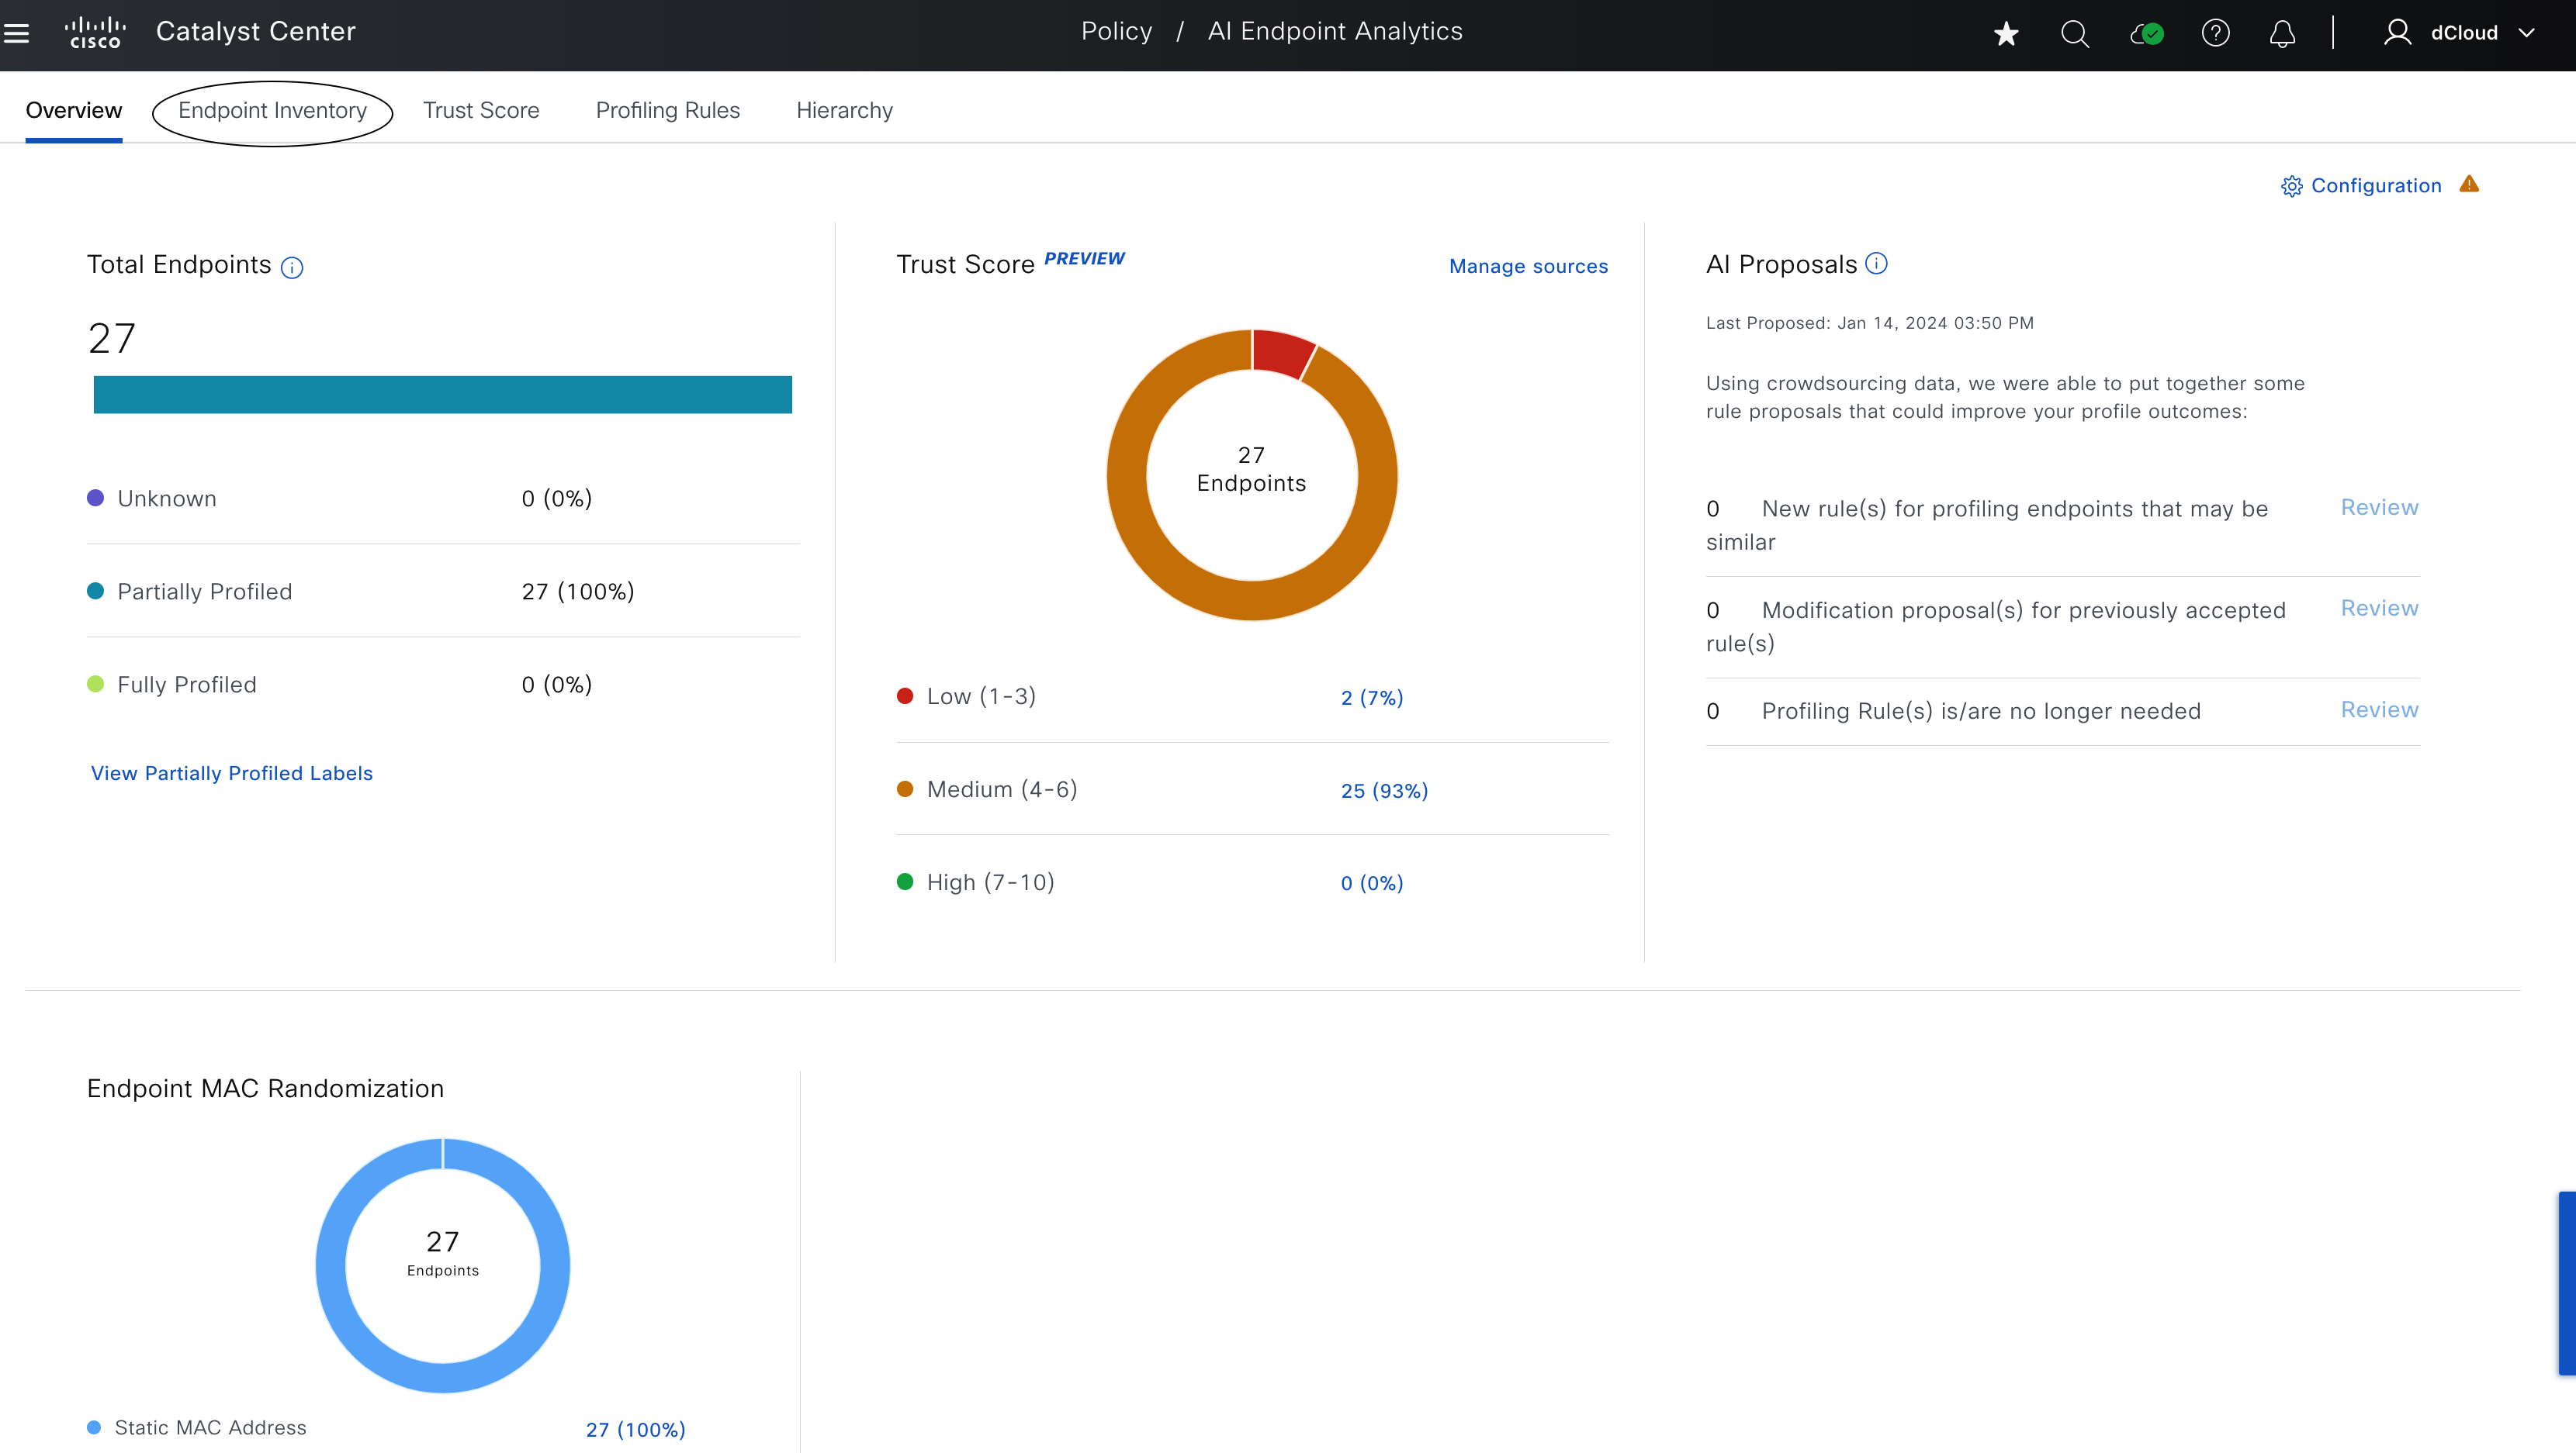Screen dimensions: 2576x1453
Task: Click Review for modification proposals
Action: pos(2379,609)
